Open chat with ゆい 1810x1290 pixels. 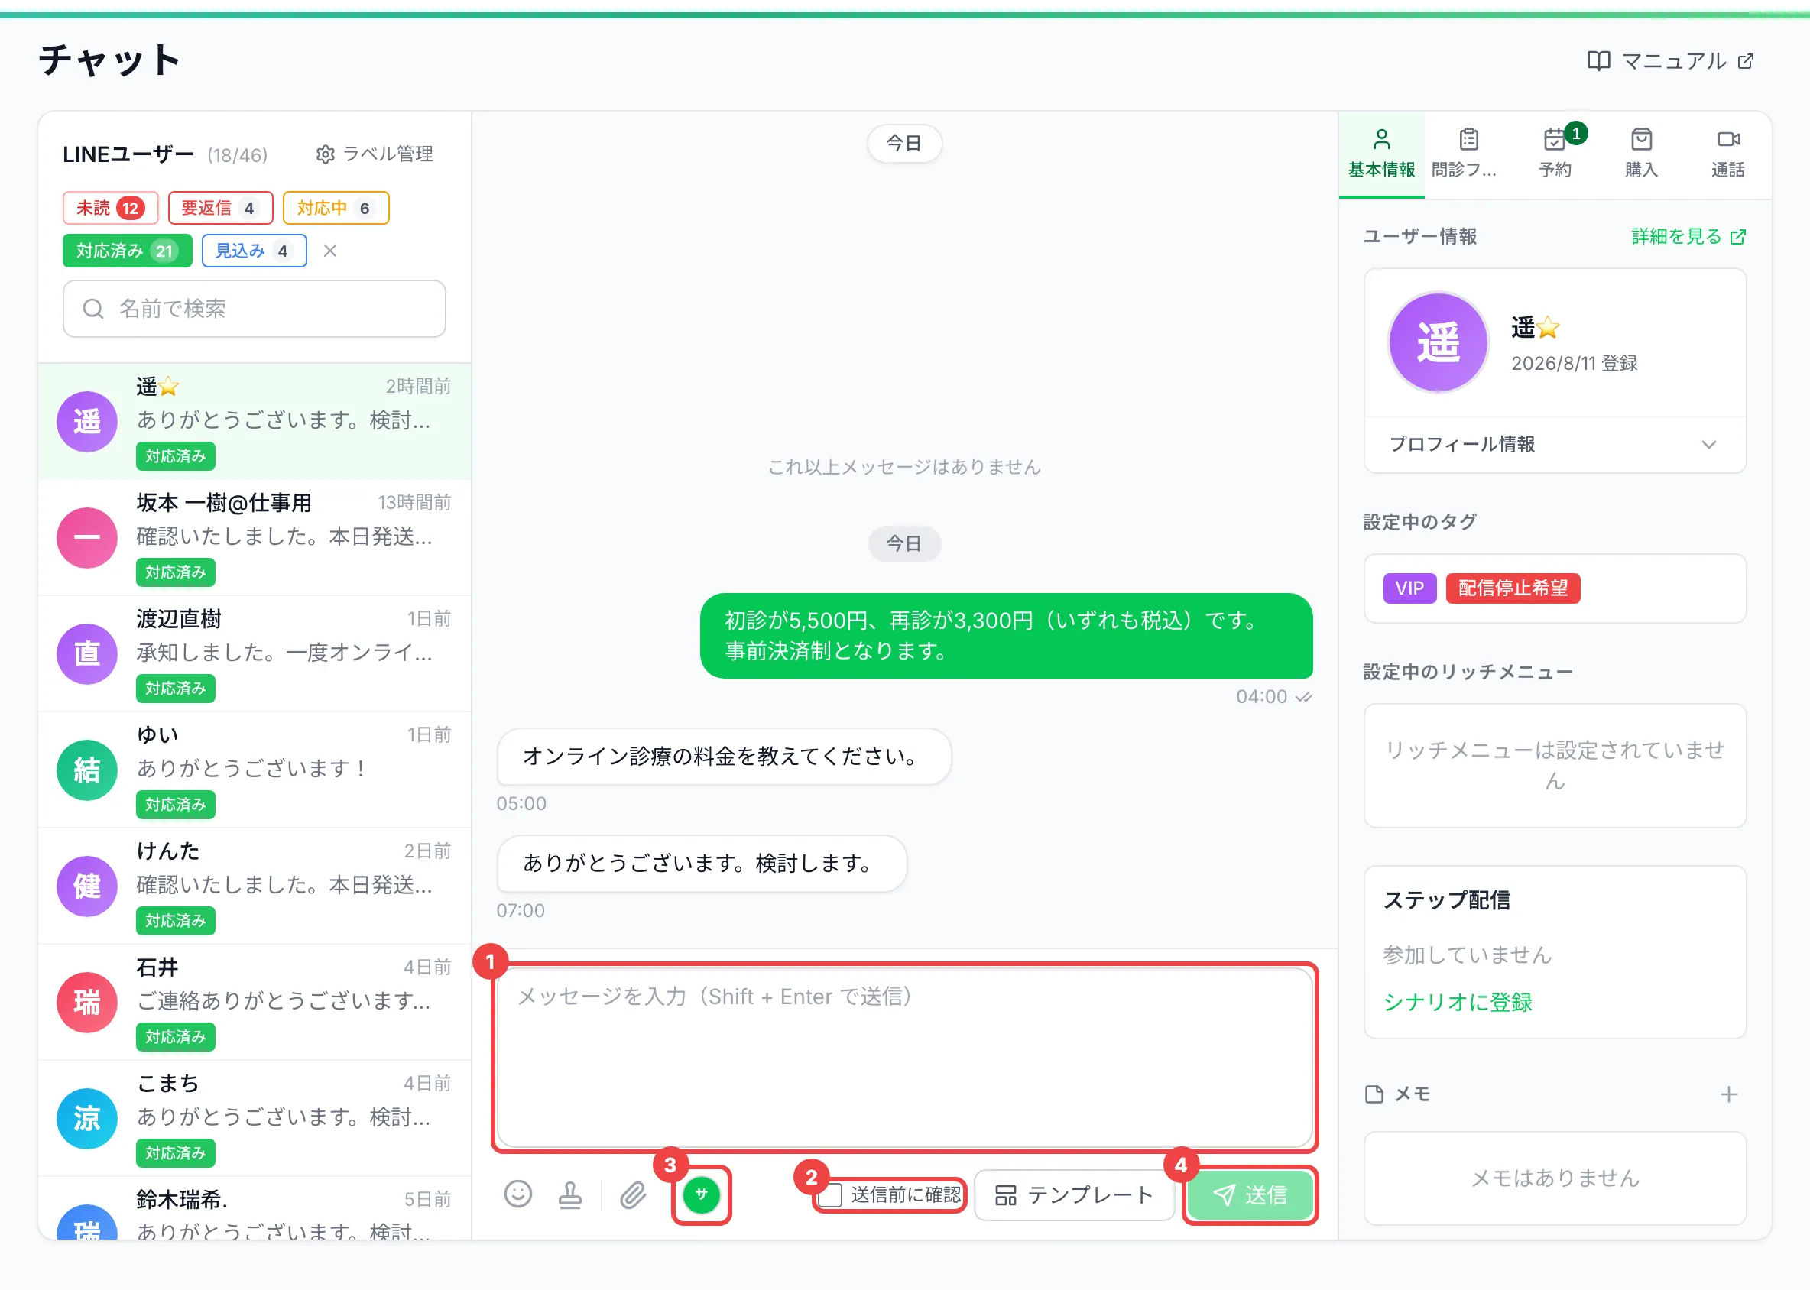coord(255,770)
